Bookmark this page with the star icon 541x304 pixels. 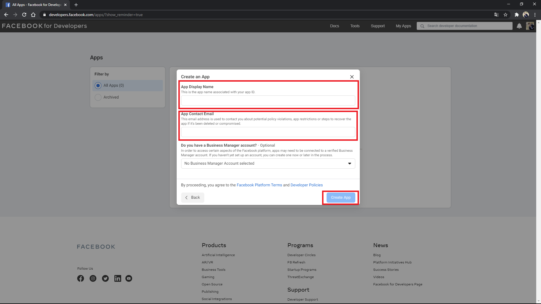[505, 15]
